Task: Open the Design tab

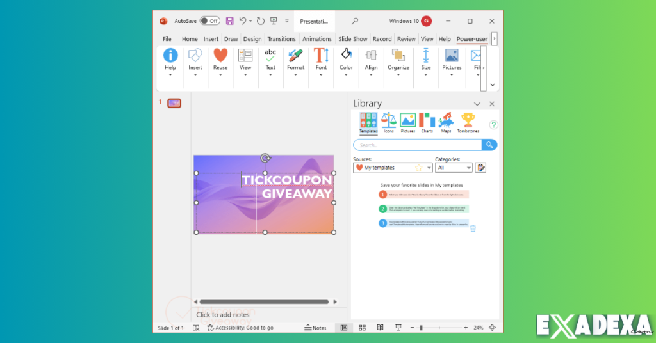Action: [x=252, y=39]
